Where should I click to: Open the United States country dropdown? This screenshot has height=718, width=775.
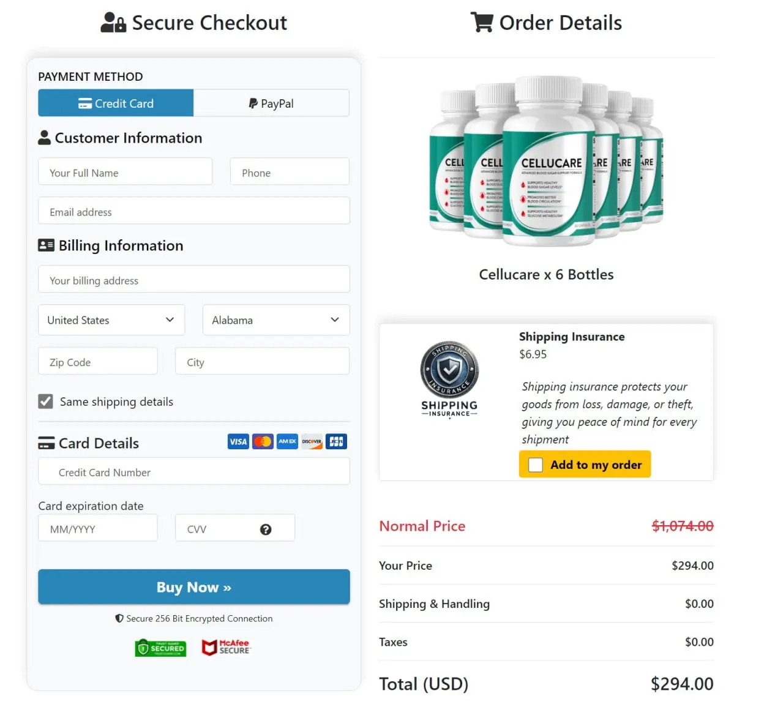pyautogui.click(x=111, y=320)
